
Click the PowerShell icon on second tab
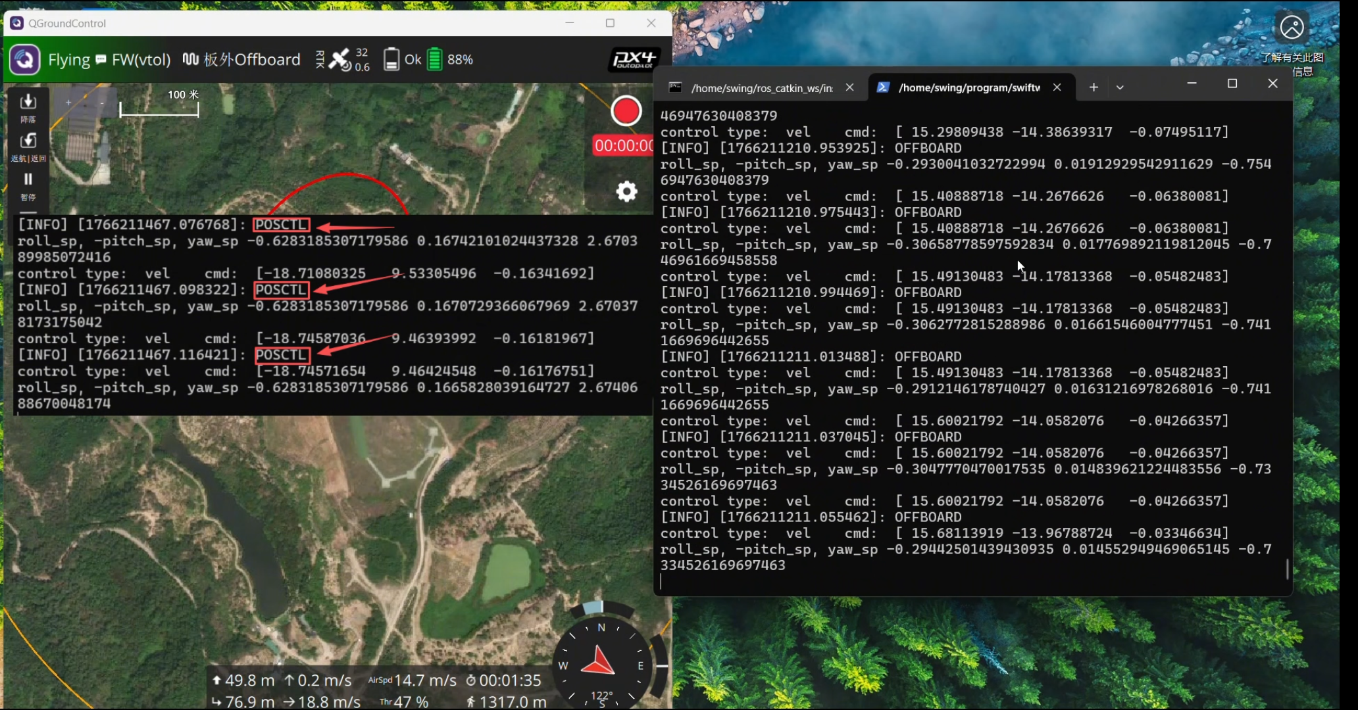coord(883,87)
